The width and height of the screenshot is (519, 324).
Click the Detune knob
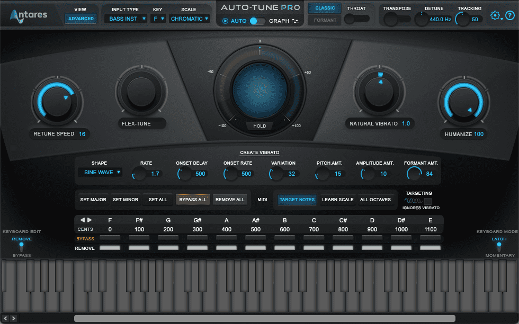click(421, 19)
